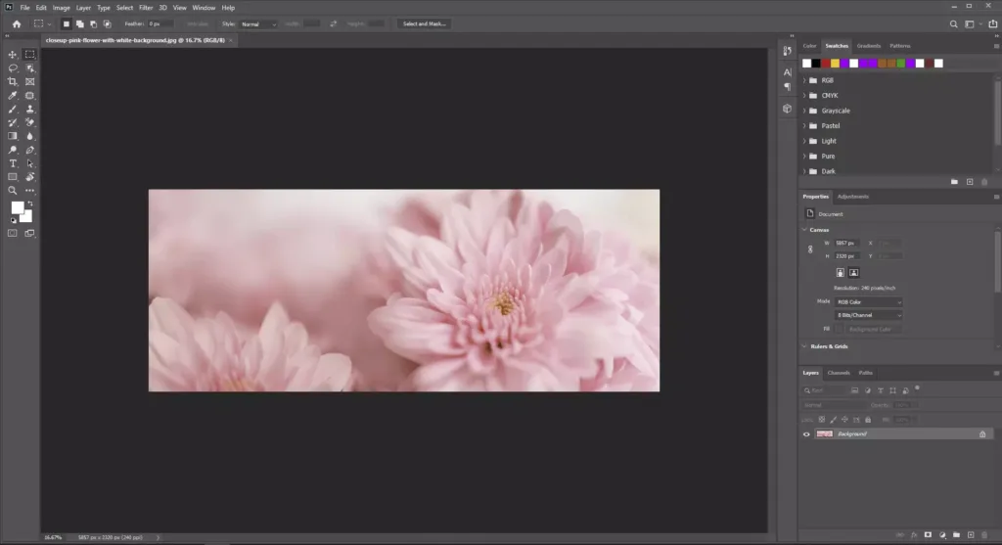Create a new layer with plus icon
Image resolution: width=1002 pixels, height=545 pixels.
[x=971, y=535]
